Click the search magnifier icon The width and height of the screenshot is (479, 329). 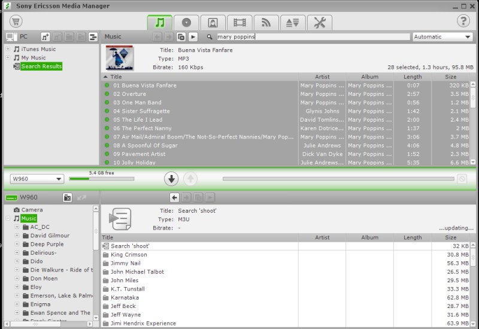[209, 37]
